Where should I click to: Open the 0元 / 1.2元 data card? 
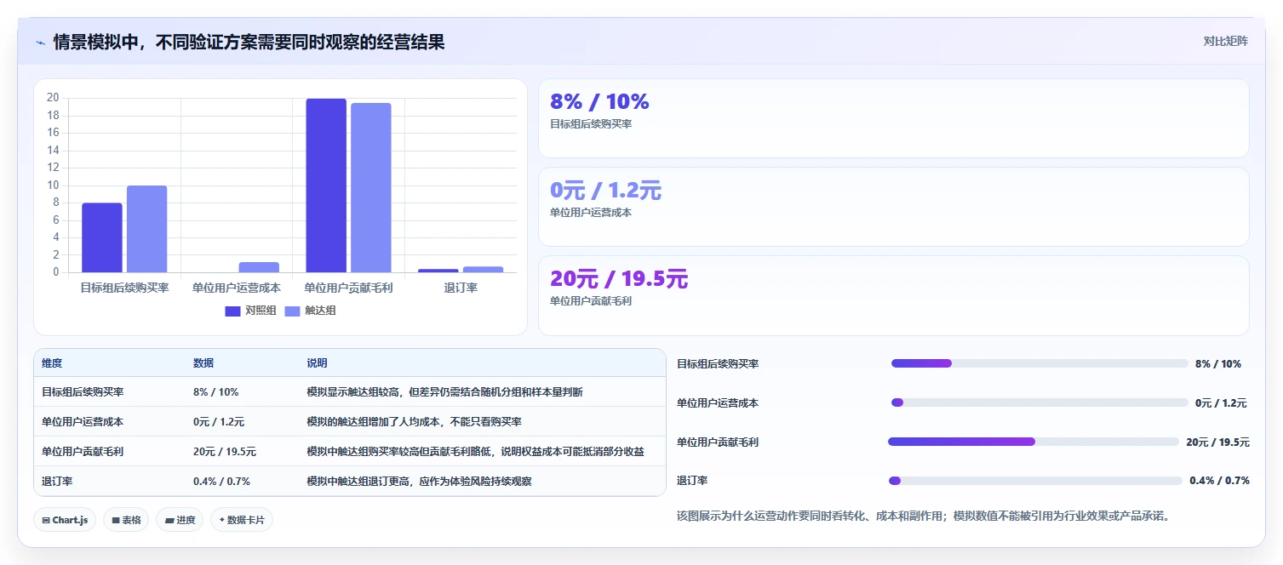pos(894,207)
